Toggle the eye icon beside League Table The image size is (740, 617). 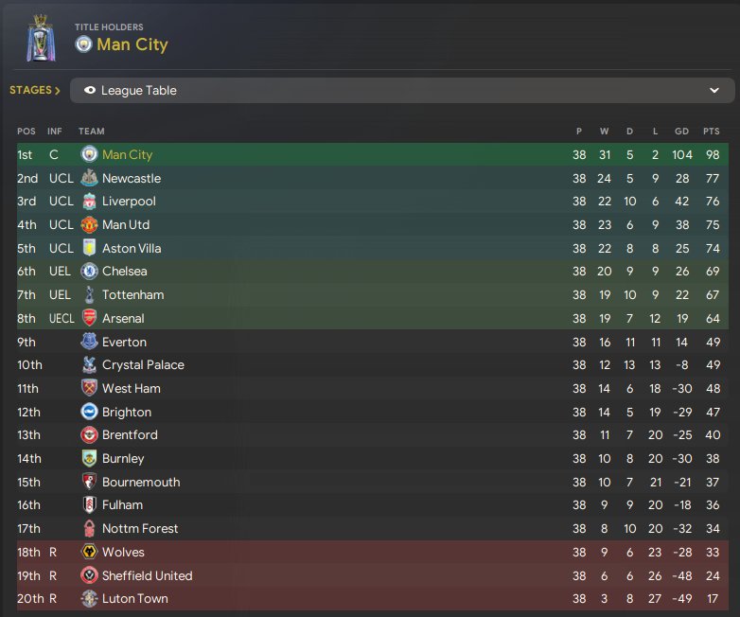(x=90, y=91)
